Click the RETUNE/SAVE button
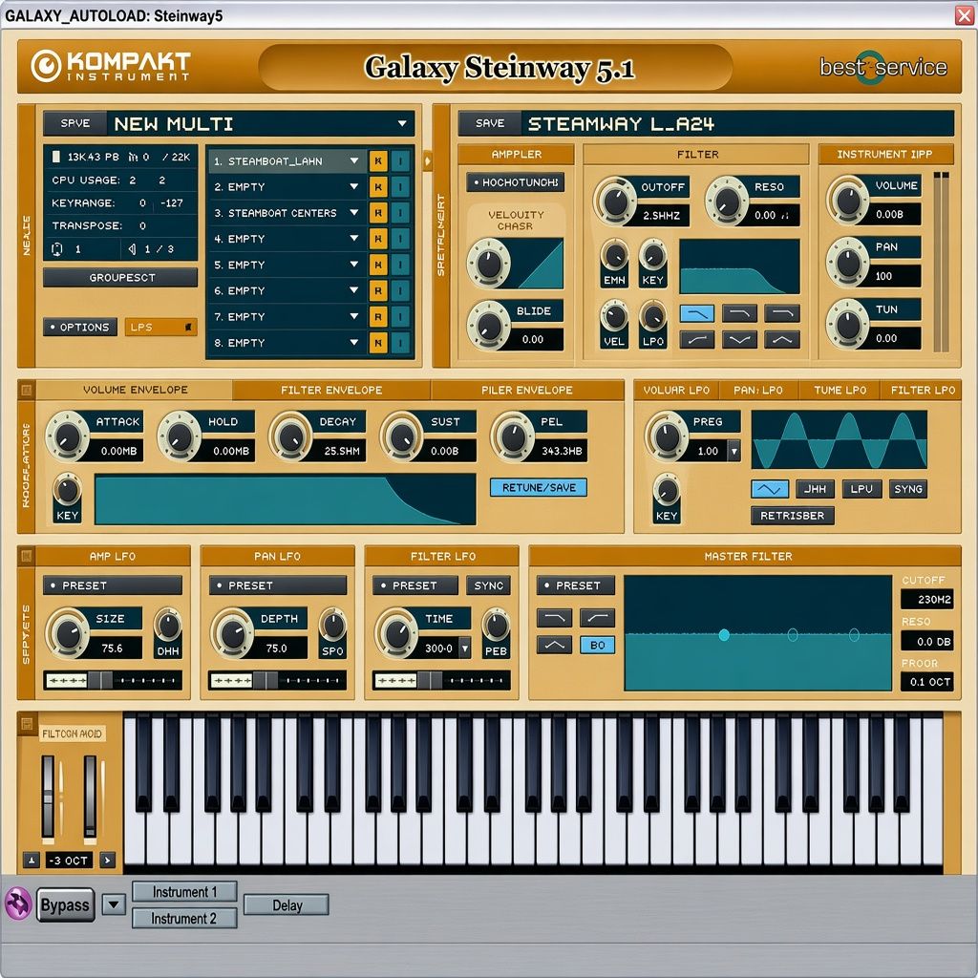This screenshot has width=978, height=978. (x=539, y=488)
